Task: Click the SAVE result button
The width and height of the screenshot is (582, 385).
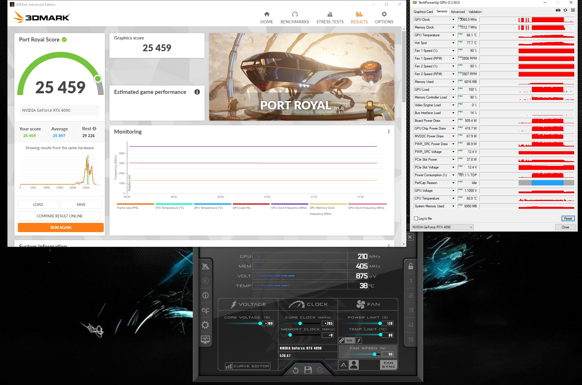Action: [81, 204]
